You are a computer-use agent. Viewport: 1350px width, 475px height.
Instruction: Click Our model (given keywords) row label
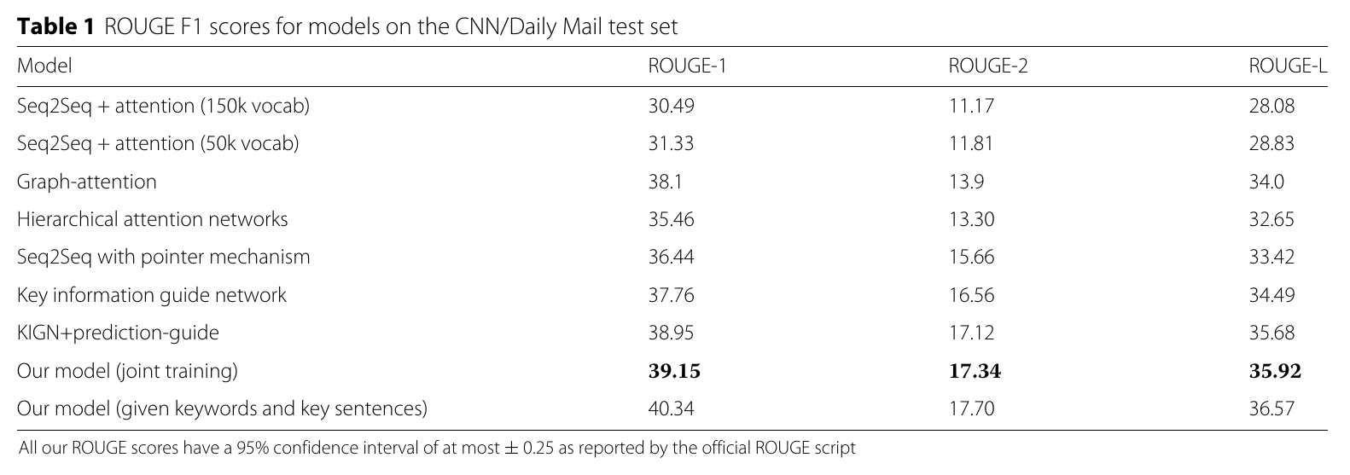tap(222, 408)
